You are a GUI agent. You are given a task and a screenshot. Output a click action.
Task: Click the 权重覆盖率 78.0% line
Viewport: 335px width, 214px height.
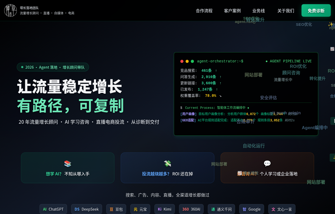point(201,96)
